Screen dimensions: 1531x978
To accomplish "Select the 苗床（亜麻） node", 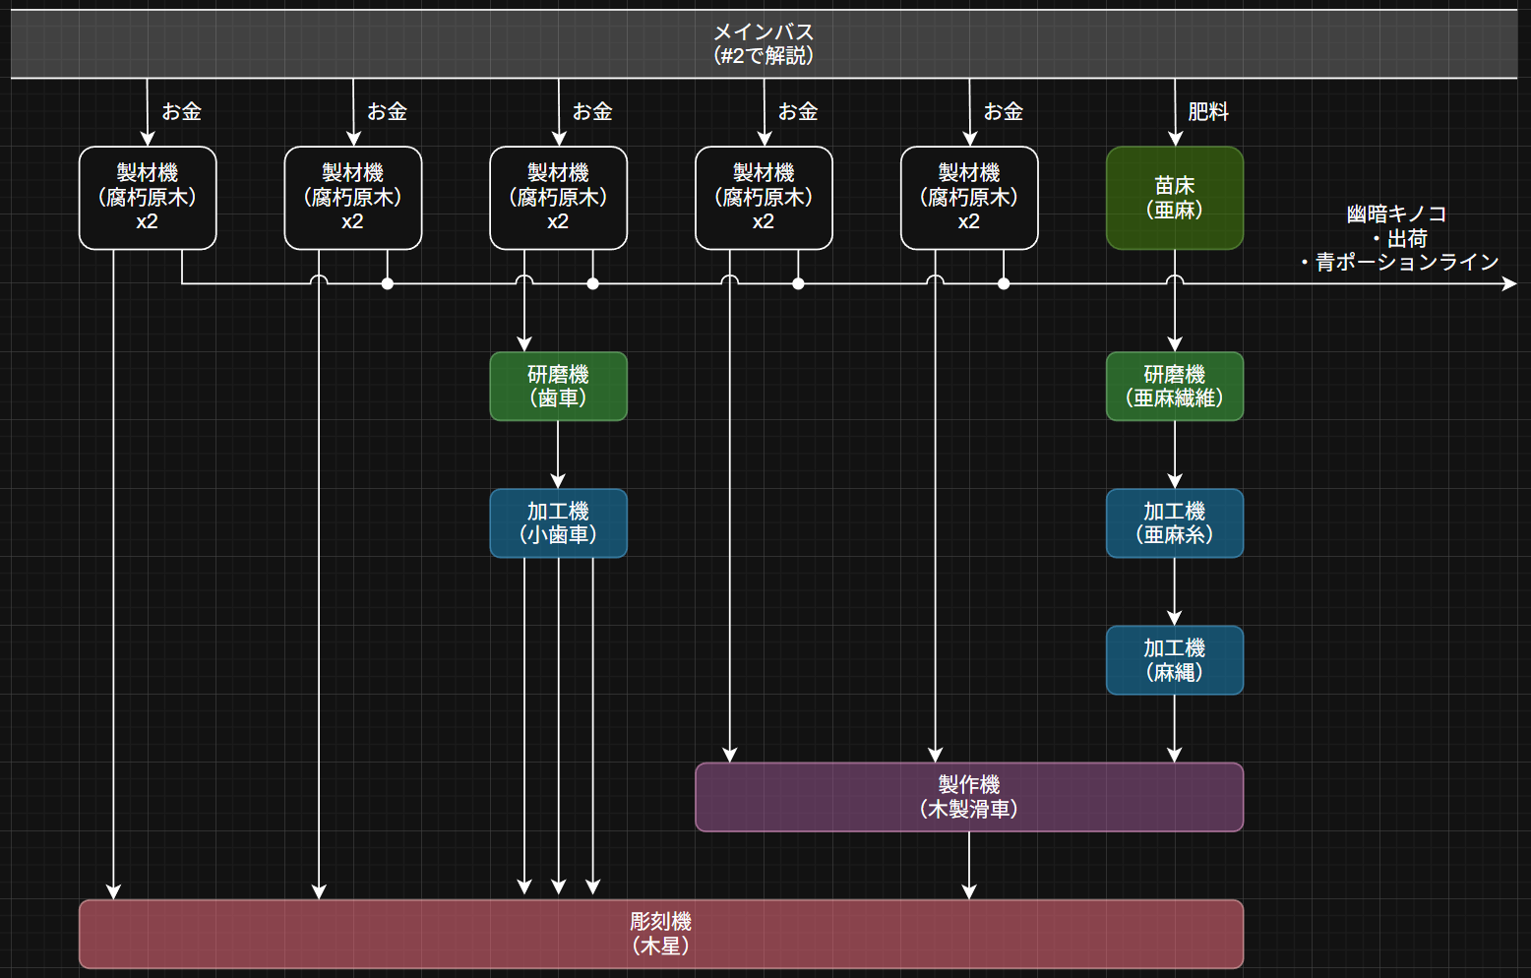I will coord(1174,198).
